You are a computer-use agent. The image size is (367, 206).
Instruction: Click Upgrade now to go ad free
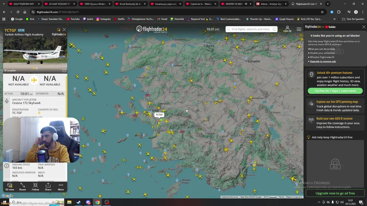coord(335,193)
